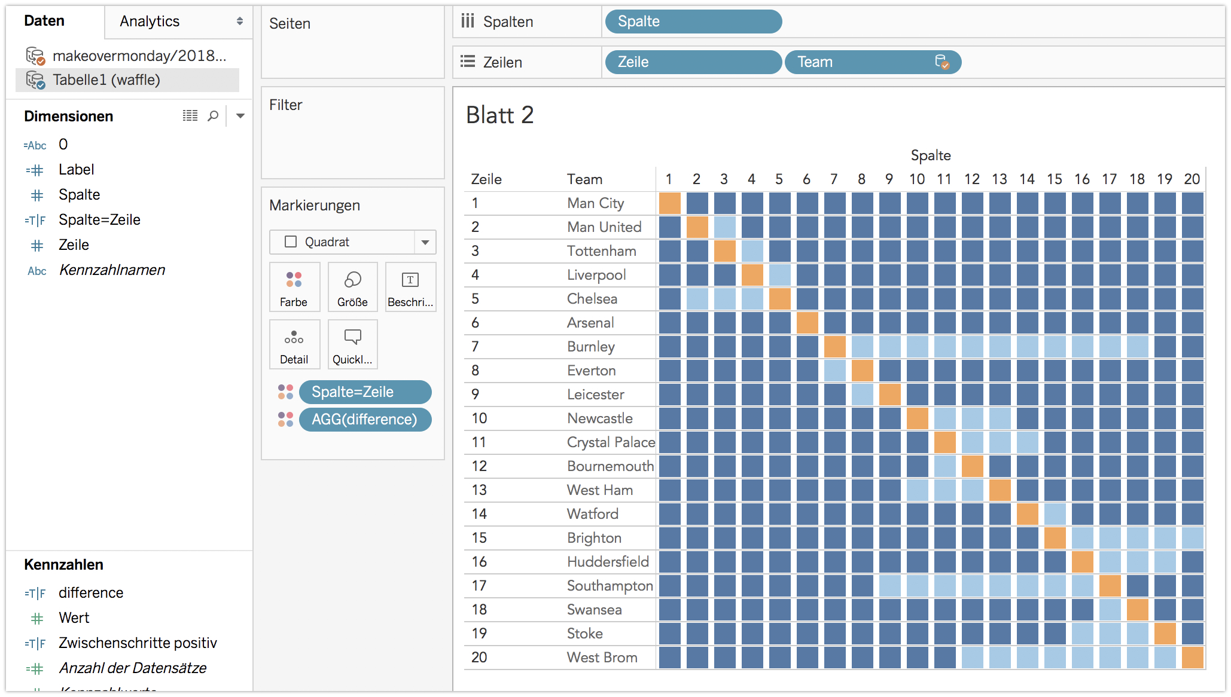Click column header number 20

1192,179
